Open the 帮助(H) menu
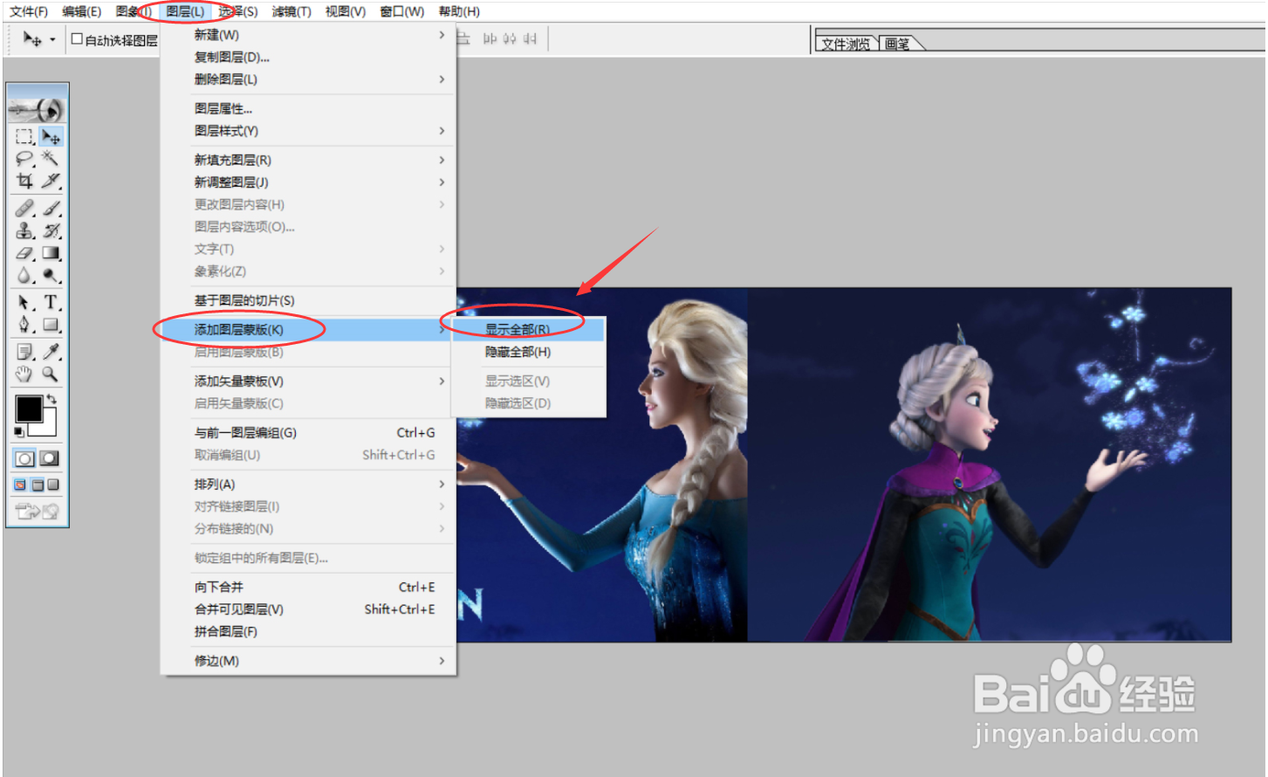 (459, 11)
